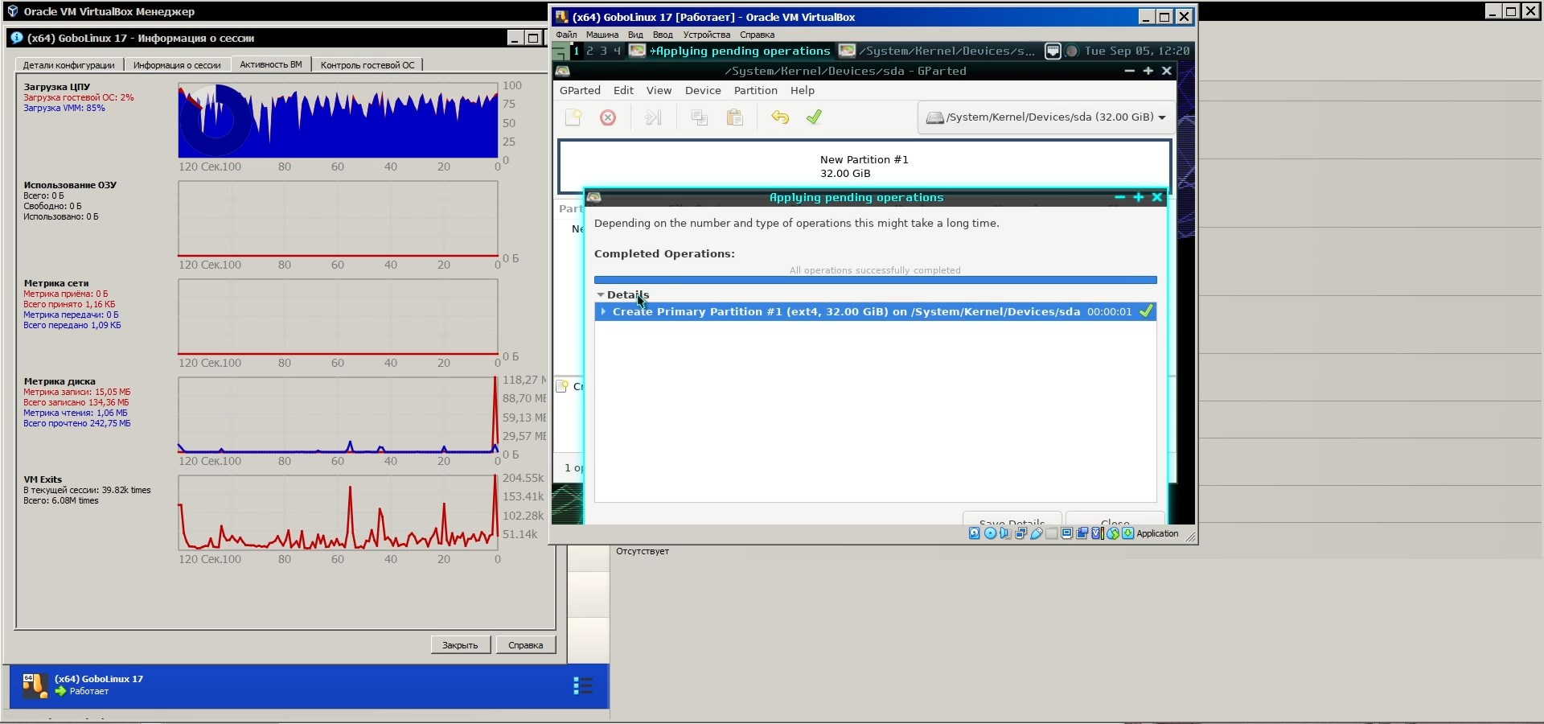Switch to the Информация о сессии tab
The width and height of the screenshot is (1544, 724).
[177, 65]
